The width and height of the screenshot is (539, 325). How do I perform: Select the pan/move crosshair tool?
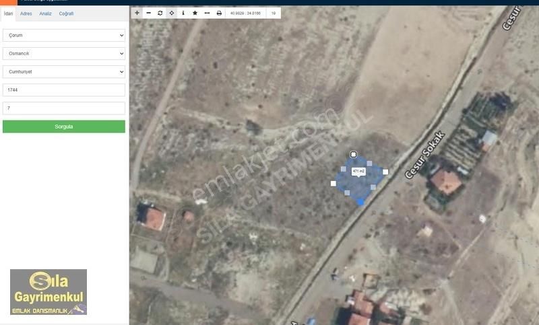tap(172, 13)
